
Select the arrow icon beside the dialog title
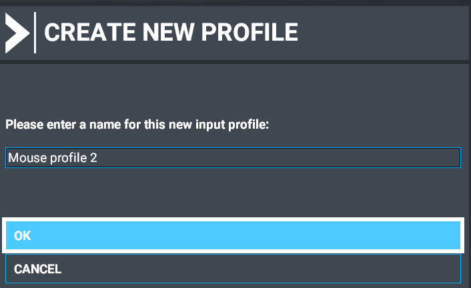pos(17,31)
